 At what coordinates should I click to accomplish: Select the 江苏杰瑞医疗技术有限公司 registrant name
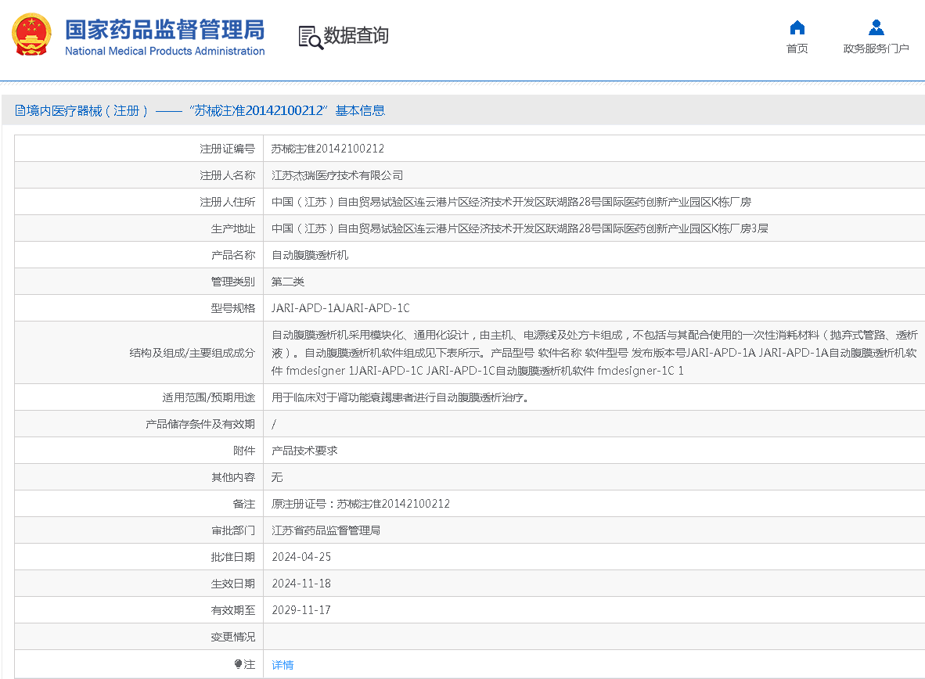337,175
